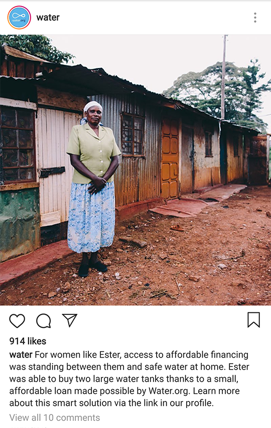This screenshot has height=428, width=271.
Task: Like the post with the heart icon
Action: click(x=17, y=320)
